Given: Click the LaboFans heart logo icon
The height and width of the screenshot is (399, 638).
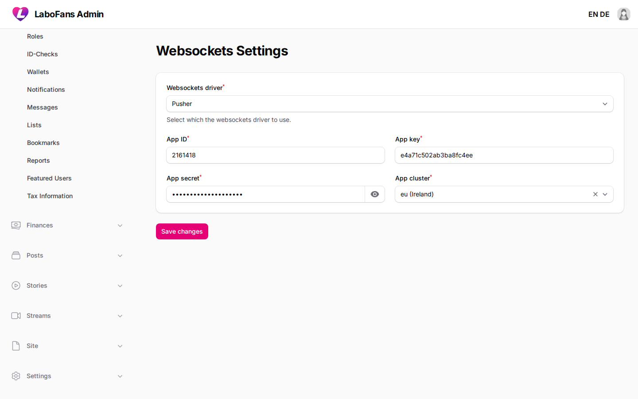Looking at the screenshot, I should point(20,14).
